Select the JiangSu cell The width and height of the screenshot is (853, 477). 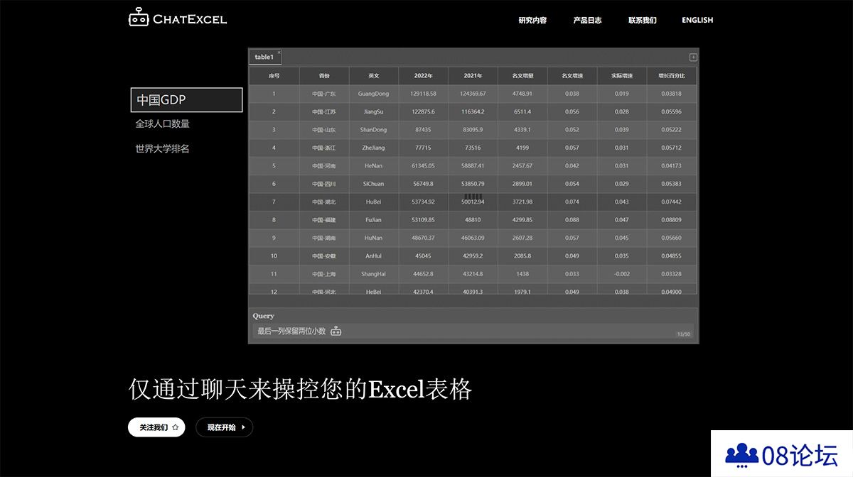pos(373,111)
